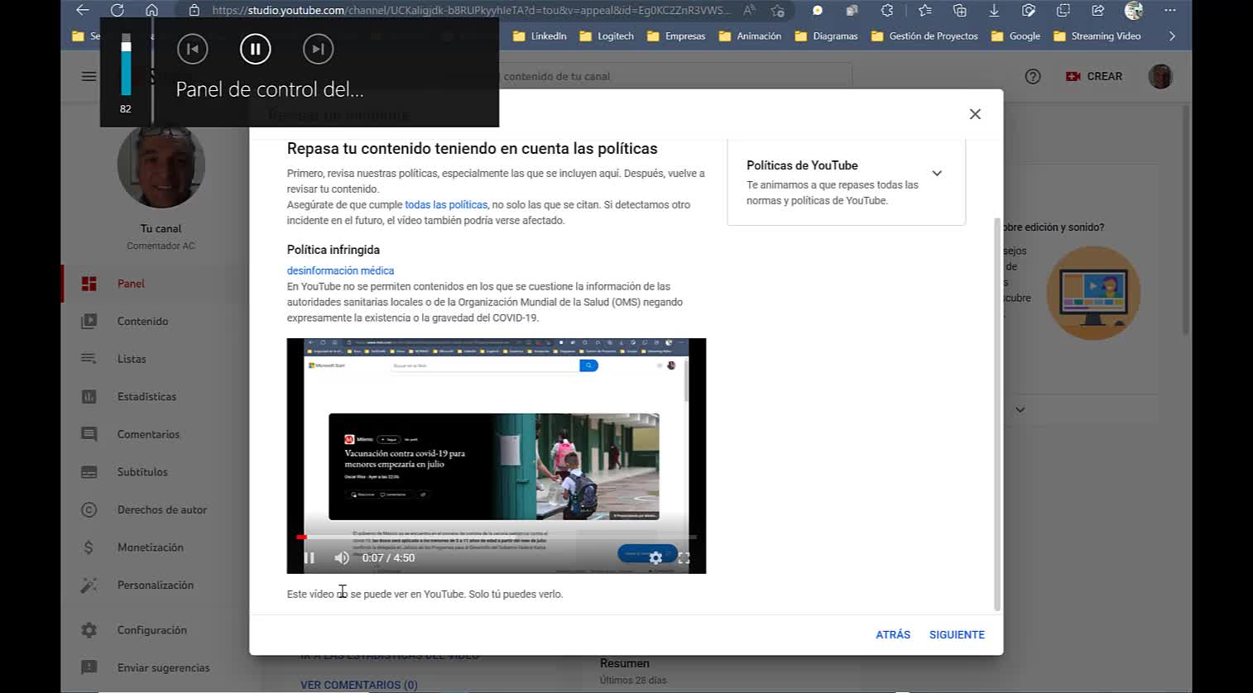Go back in the browser

point(82,10)
